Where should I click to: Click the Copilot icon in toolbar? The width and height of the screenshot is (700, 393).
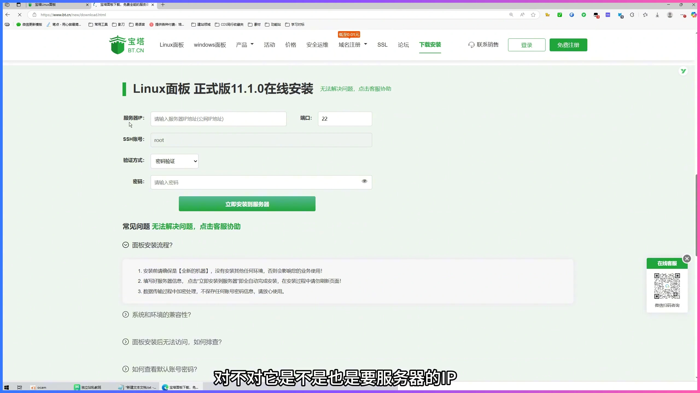694,15
